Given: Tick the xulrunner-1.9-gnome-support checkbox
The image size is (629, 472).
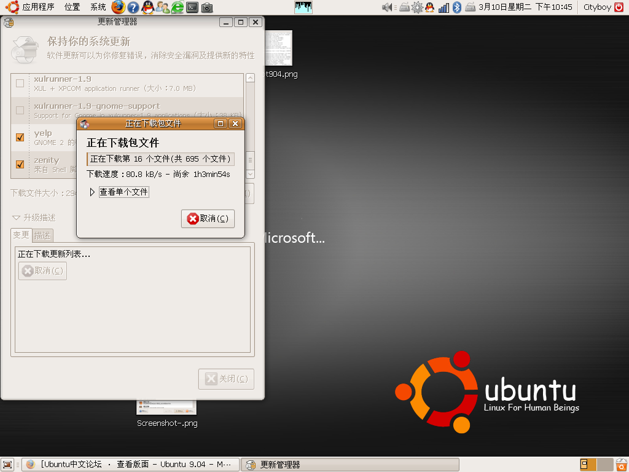Looking at the screenshot, I should [x=20, y=110].
